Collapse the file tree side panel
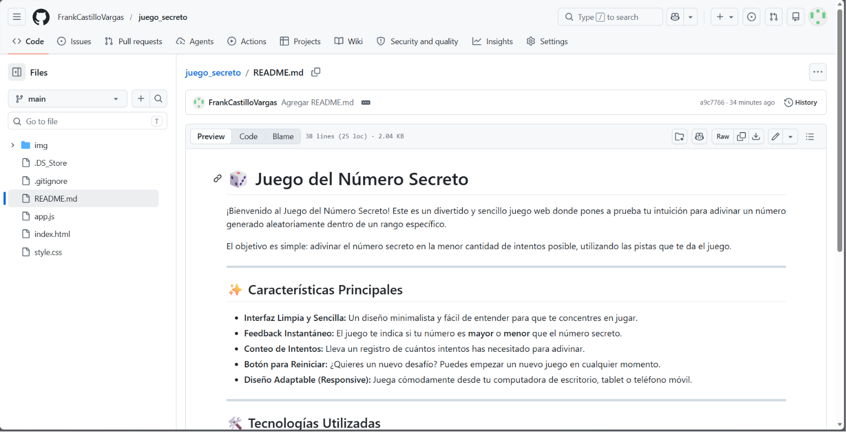 pyautogui.click(x=17, y=72)
